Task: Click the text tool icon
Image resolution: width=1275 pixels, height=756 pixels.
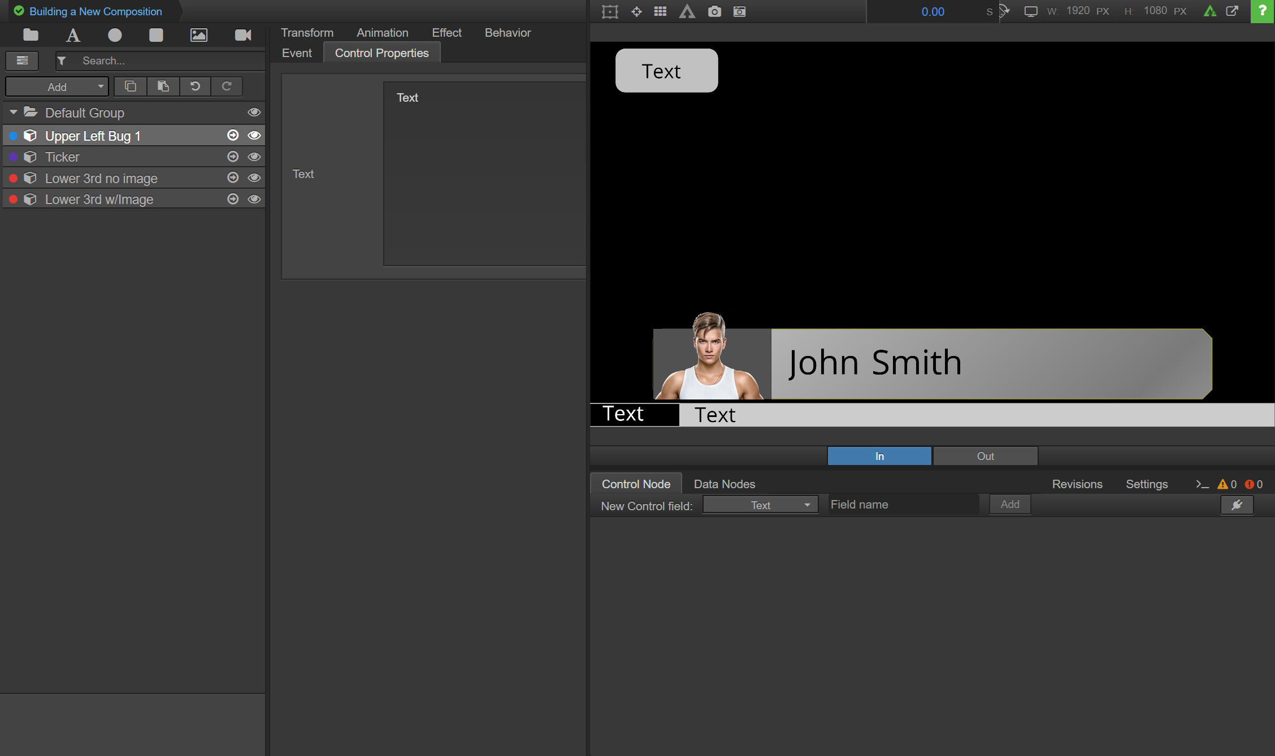Action: pyautogui.click(x=73, y=36)
